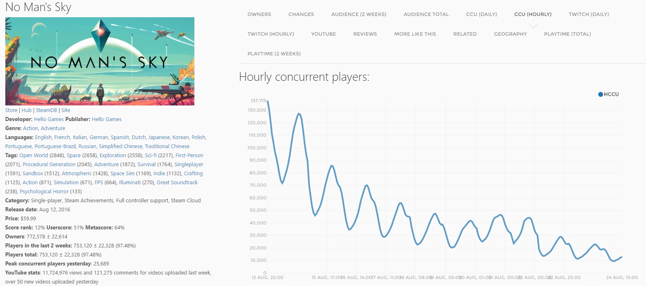Select the Adventure genre link

(53, 128)
